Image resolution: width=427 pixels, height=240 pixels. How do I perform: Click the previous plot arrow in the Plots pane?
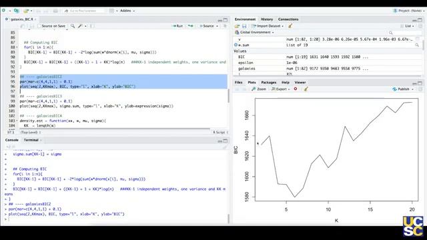[x=237, y=89]
